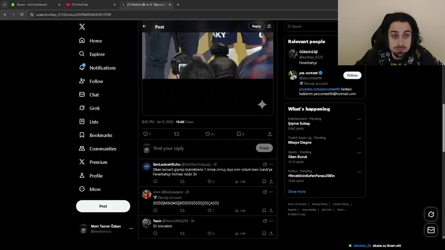The image size is (445, 250).
Task: Click the gray Reply submit button
Action: click(264, 148)
